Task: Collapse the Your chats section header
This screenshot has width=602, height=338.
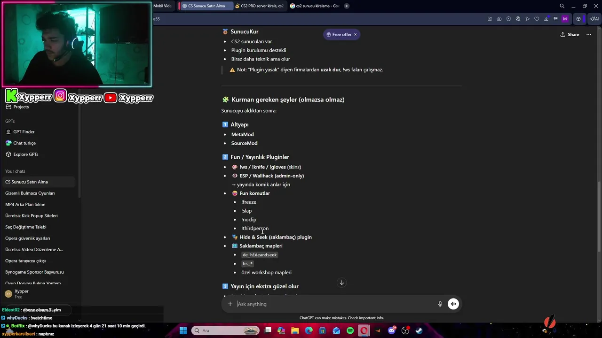Action: coord(15,171)
